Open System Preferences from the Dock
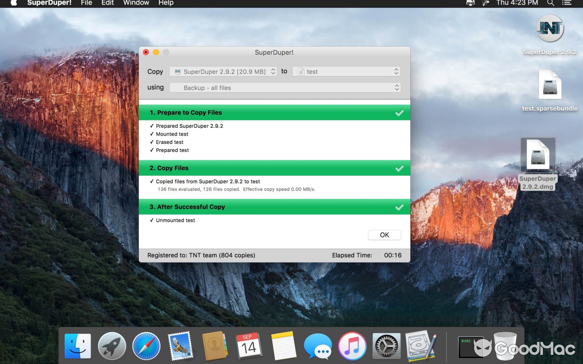 (x=386, y=346)
